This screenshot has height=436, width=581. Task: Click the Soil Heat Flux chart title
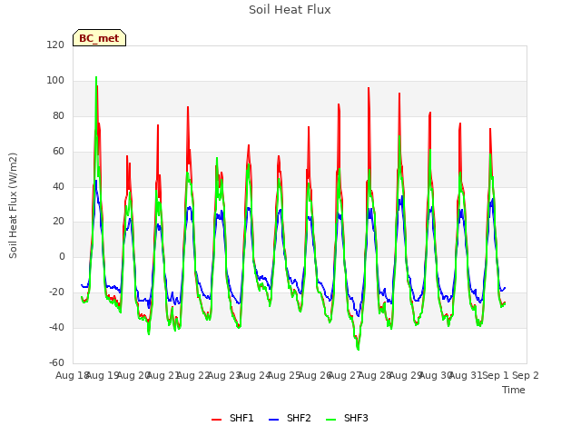pyautogui.click(x=290, y=10)
